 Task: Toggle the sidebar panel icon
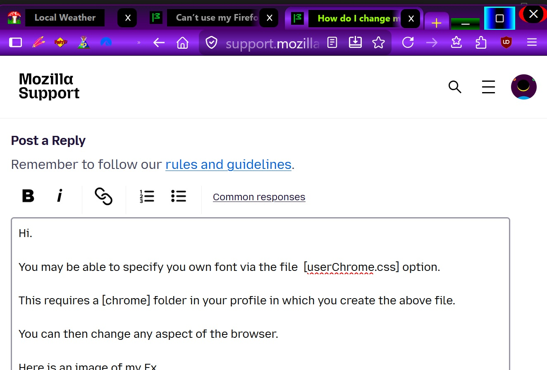coord(16,42)
